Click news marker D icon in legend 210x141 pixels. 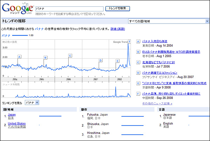139,73
